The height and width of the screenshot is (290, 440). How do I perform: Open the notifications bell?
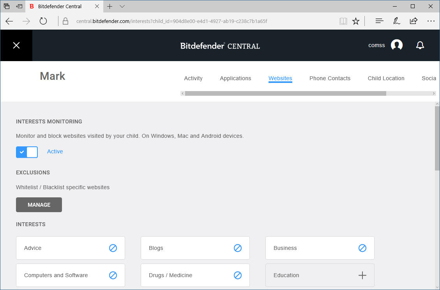point(420,45)
